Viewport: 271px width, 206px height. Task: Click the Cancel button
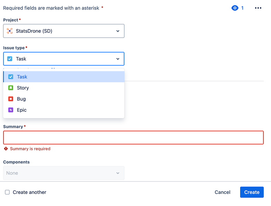(222, 192)
